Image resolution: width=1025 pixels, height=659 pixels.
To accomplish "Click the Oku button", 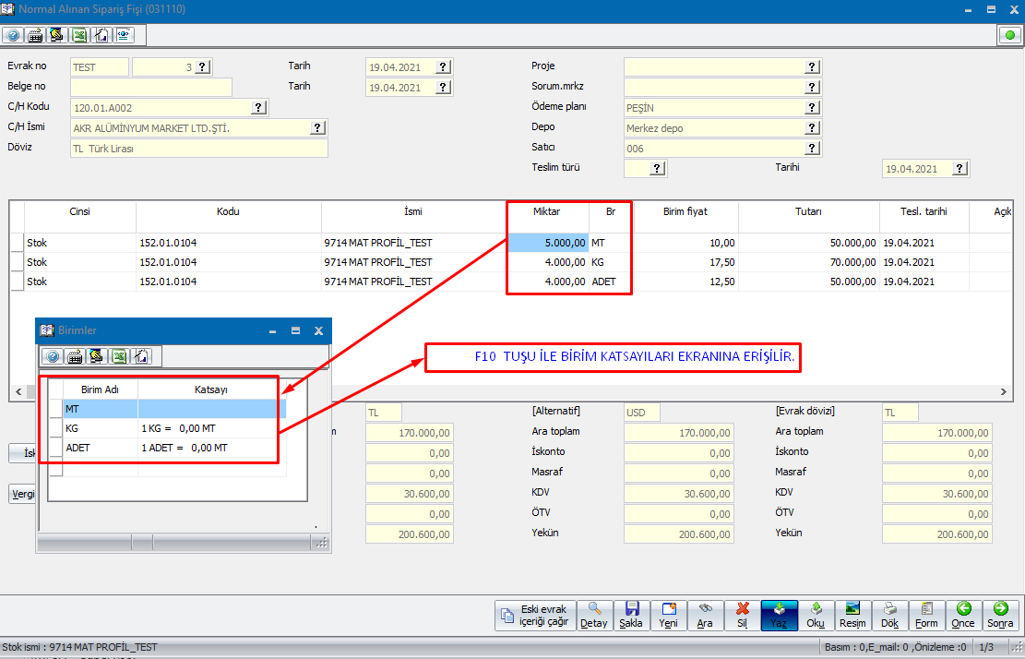I will [x=816, y=616].
